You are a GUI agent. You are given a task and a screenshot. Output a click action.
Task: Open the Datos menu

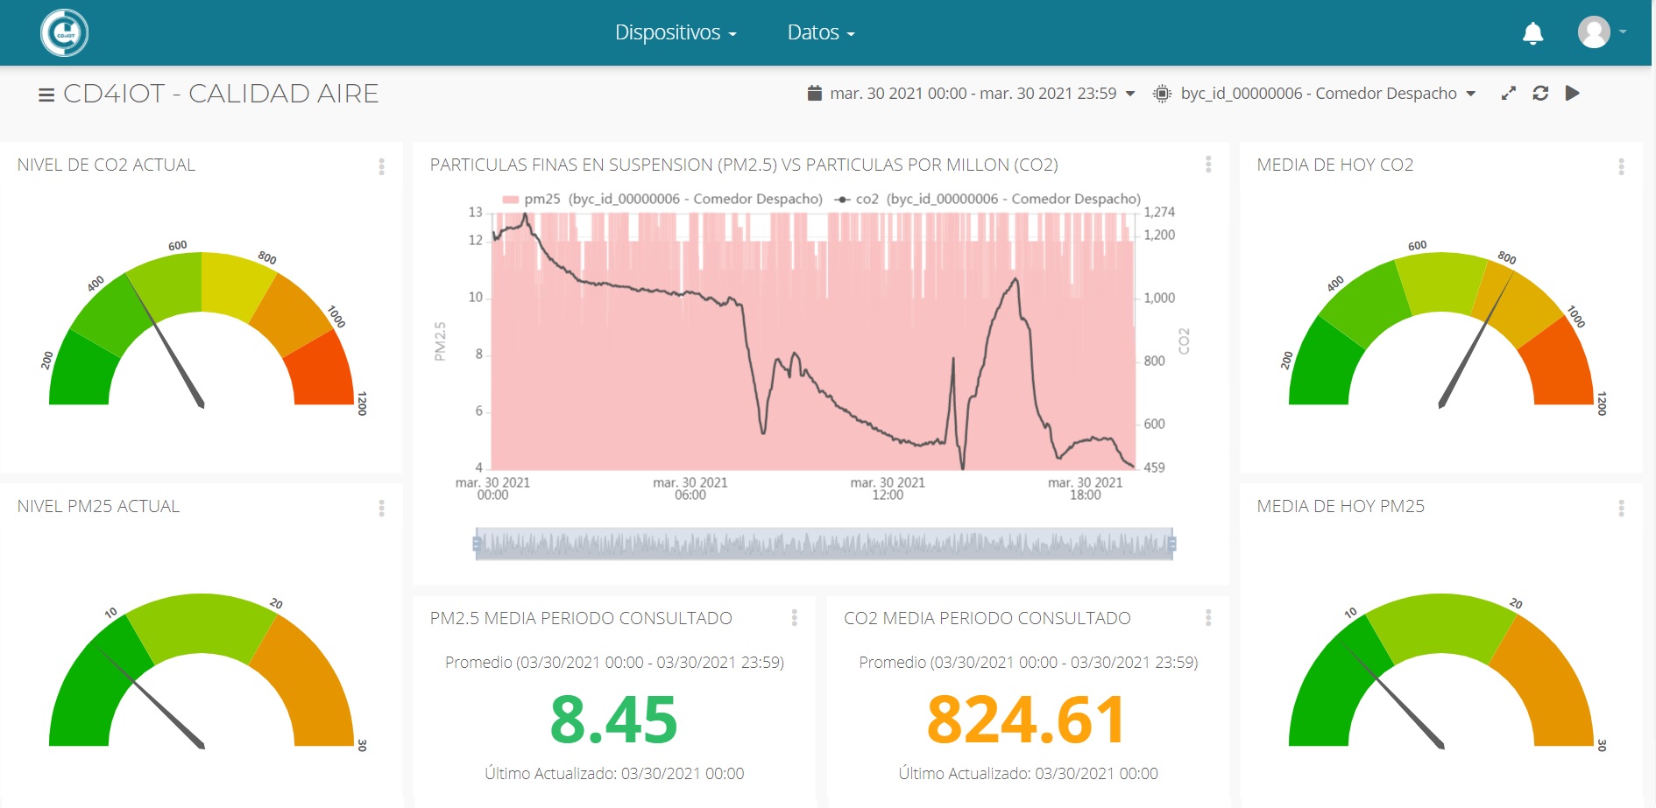pyautogui.click(x=821, y=32)
